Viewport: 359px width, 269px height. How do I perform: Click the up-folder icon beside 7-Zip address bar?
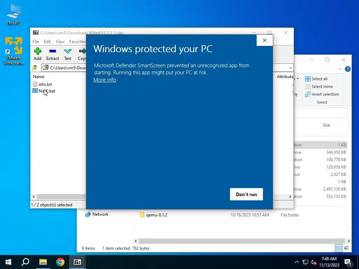[x=35, y=68]
